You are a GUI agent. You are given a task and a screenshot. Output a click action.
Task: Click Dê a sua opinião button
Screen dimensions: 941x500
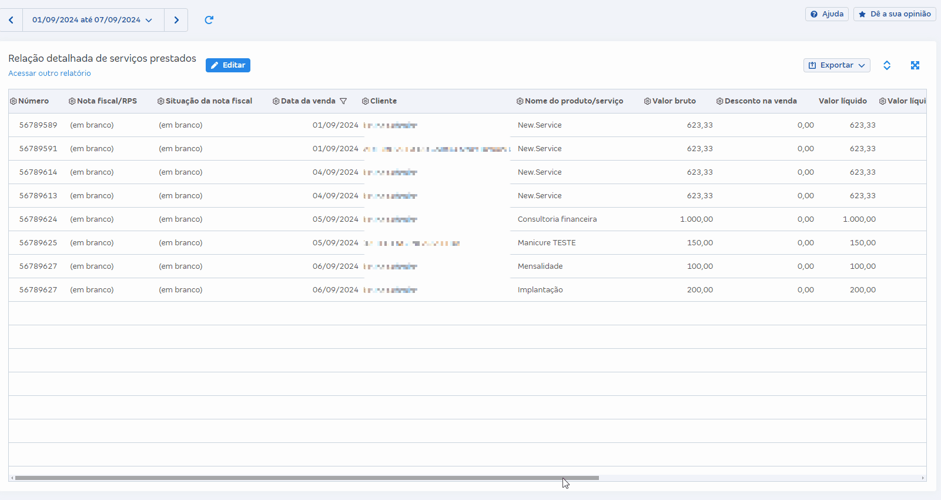[x=895, y=14]
